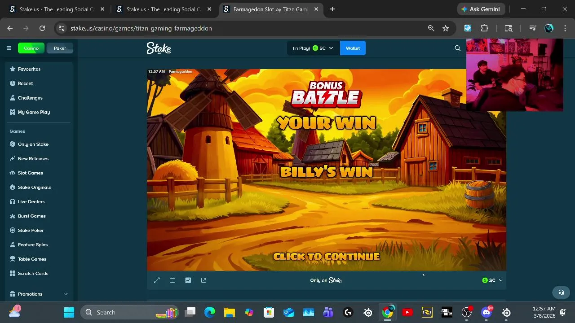This screenshot has width=575, height=323.
Task: Open YouTube from the taskbar
Action: [x=407, y=312]
